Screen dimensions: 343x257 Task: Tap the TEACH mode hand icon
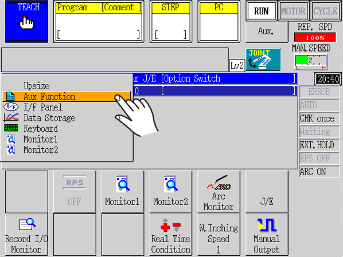[27, 22]
